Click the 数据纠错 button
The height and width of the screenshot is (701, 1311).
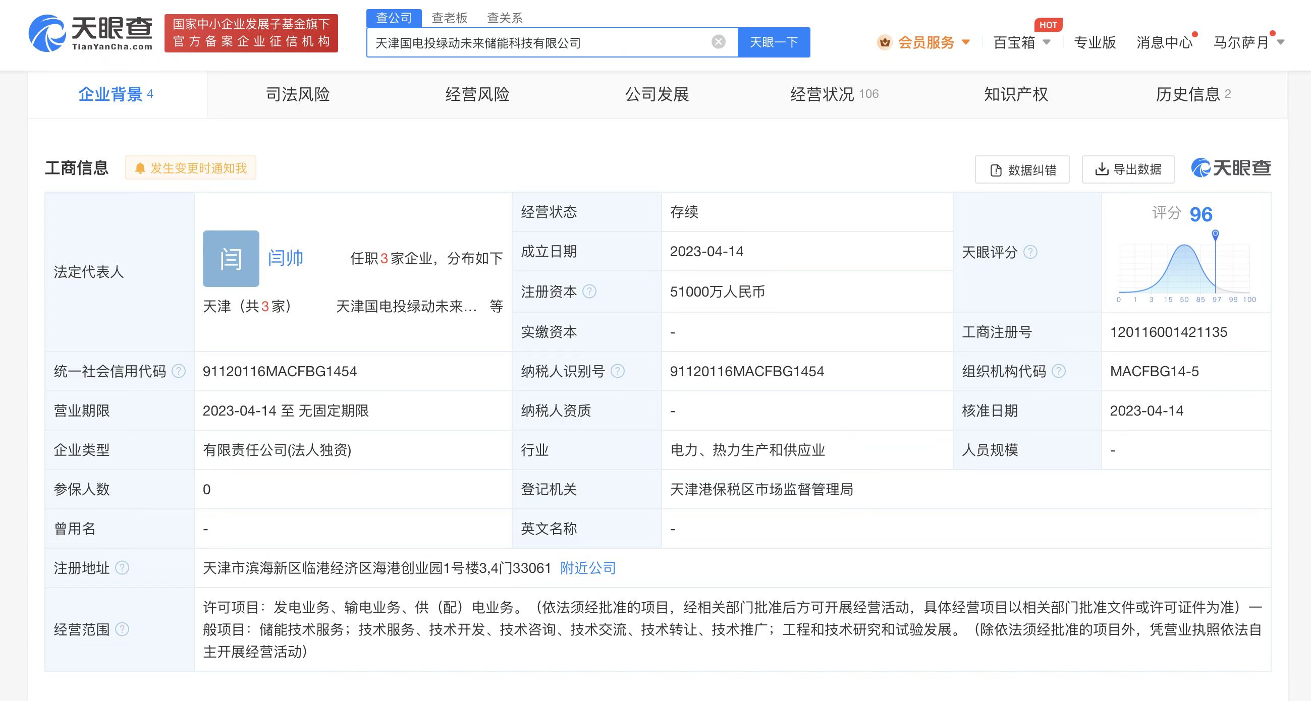coord(1022,169)
